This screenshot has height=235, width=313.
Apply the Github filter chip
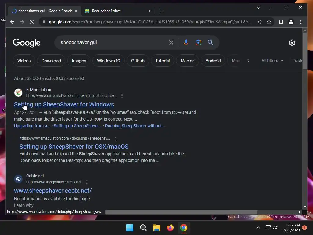[138, 61]
